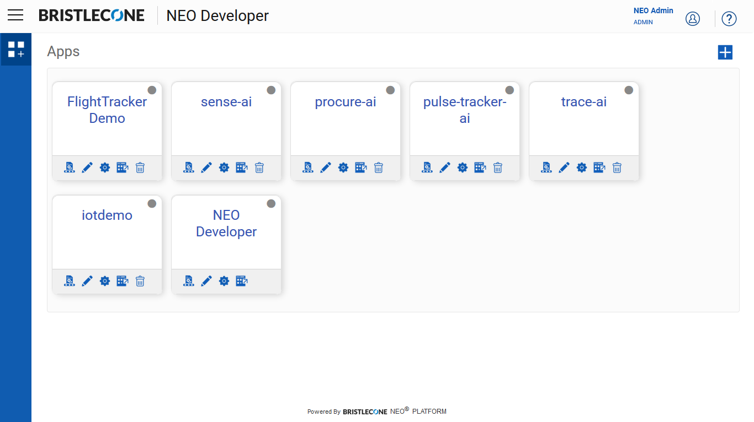The image size is (754, 422).
Task: Select the Apps icon in the sidebar
Action: click(16, 49)
